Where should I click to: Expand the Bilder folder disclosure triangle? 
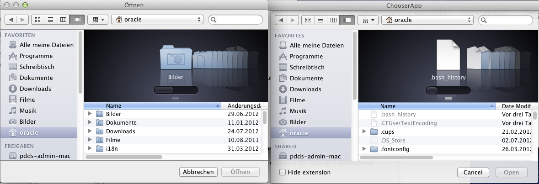[90, 114]
